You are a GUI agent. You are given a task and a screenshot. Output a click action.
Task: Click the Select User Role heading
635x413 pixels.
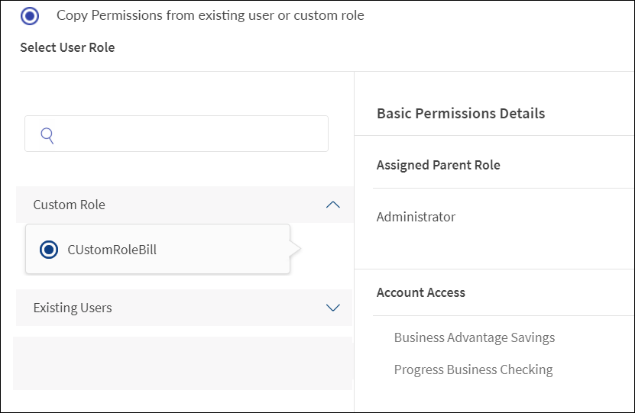[x=67, y=47]
